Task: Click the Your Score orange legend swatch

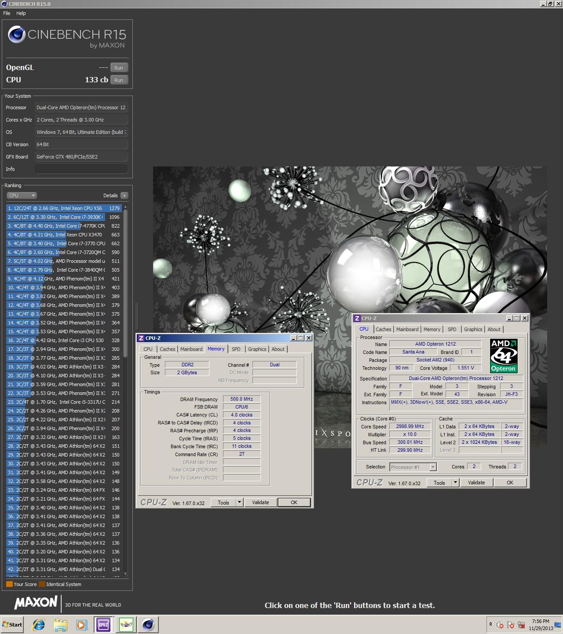Action: pos(9,584)
